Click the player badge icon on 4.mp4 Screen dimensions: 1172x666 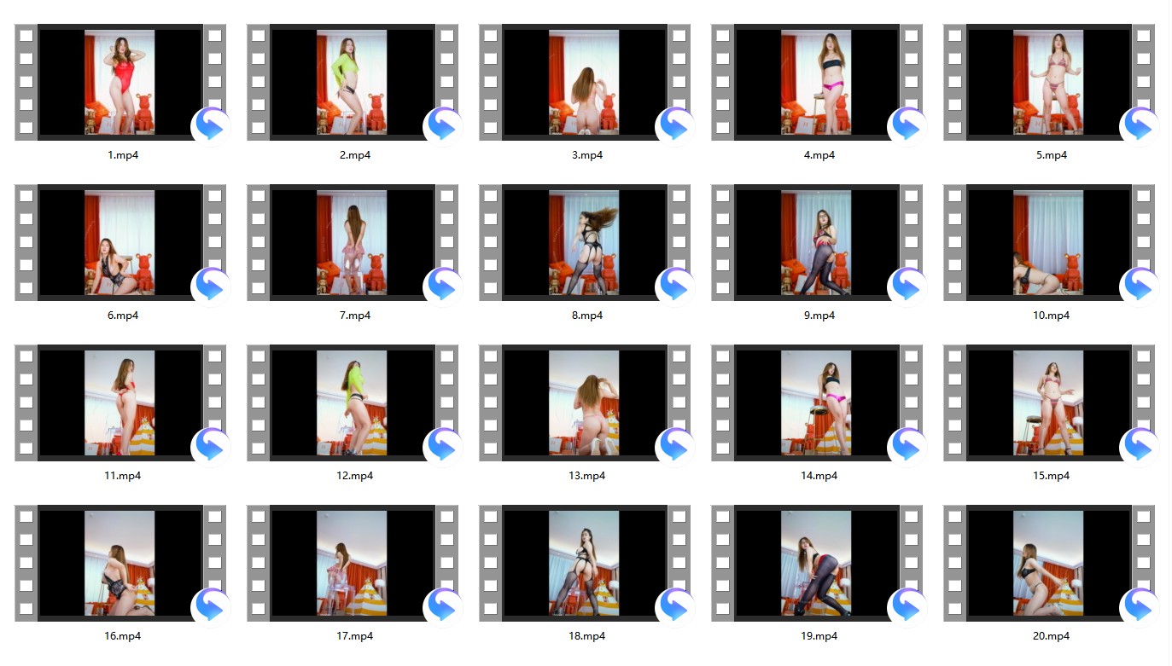907,126
